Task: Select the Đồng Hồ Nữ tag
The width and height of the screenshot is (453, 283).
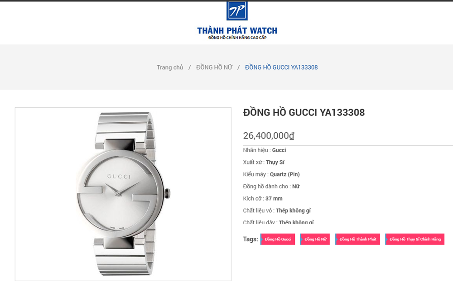Action: click(315, 239)
